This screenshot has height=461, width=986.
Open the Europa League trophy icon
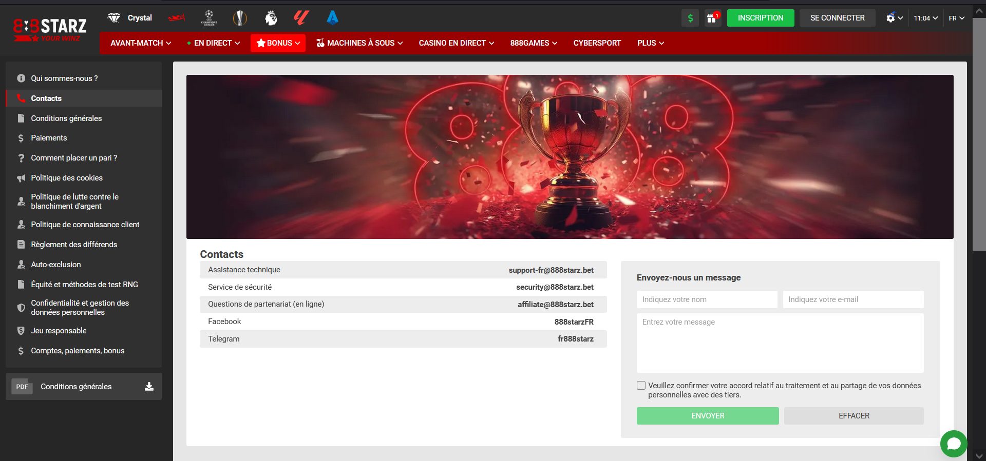(240, 18)
